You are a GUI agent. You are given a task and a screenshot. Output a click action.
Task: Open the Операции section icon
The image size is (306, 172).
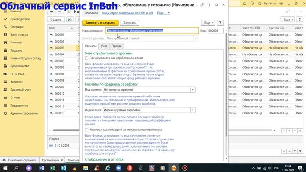(x=5, y=27)
